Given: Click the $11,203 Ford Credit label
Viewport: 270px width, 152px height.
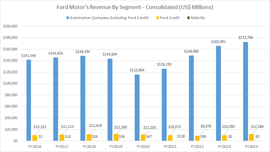Looking at the screenshot, I should [x=150, y=127].
